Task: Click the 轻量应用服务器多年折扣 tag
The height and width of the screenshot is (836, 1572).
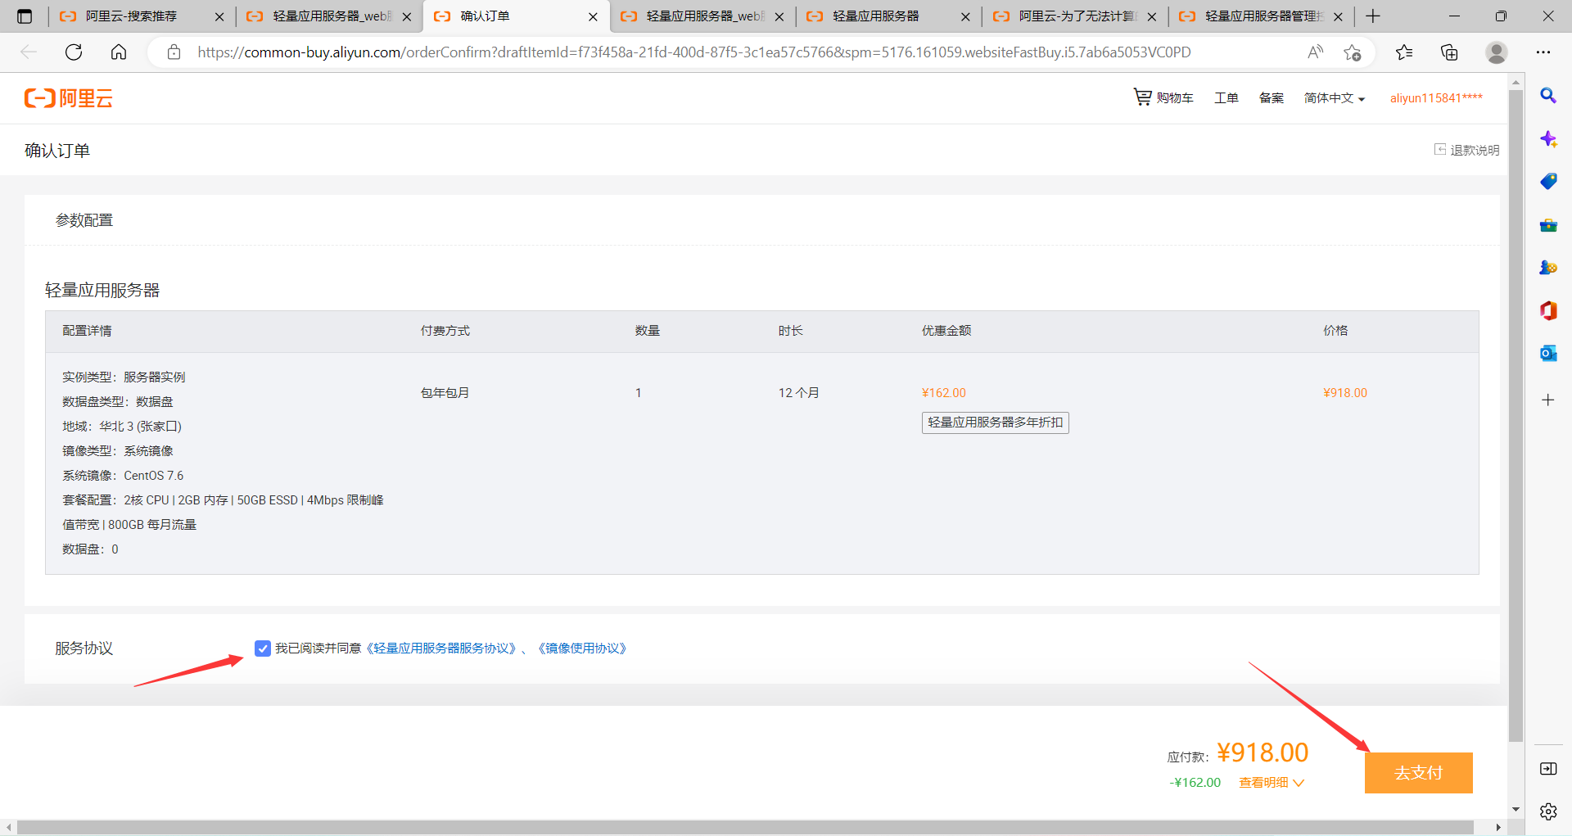Action: click(x=995, y=423)
